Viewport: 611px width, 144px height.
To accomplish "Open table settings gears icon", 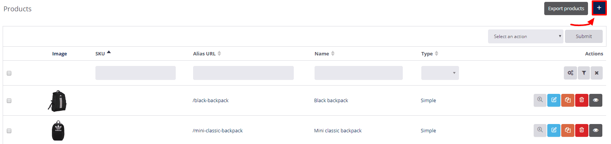I will coord(570,73).
